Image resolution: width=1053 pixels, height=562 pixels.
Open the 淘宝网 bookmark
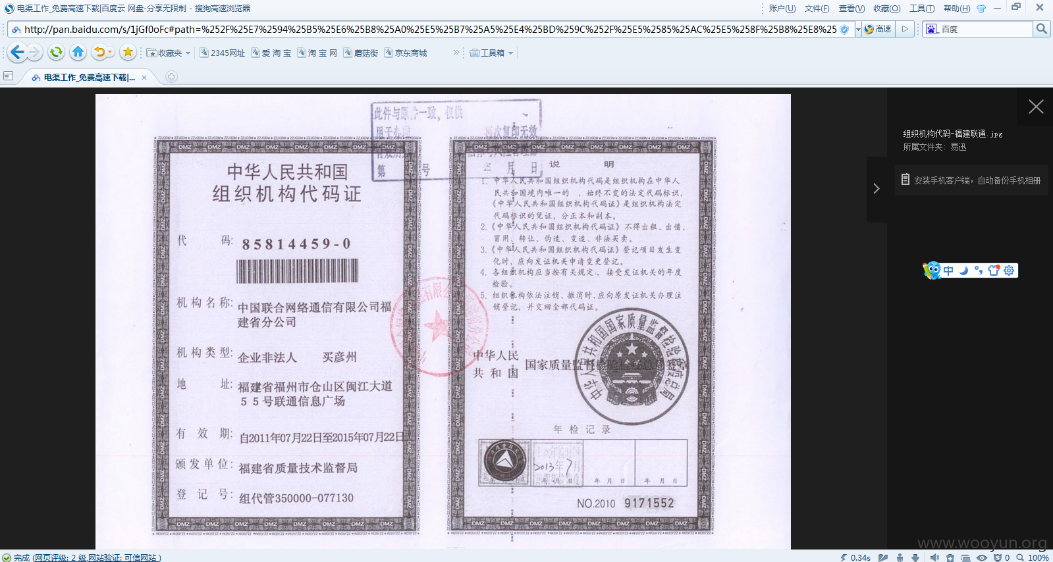[x=317, y=53]
